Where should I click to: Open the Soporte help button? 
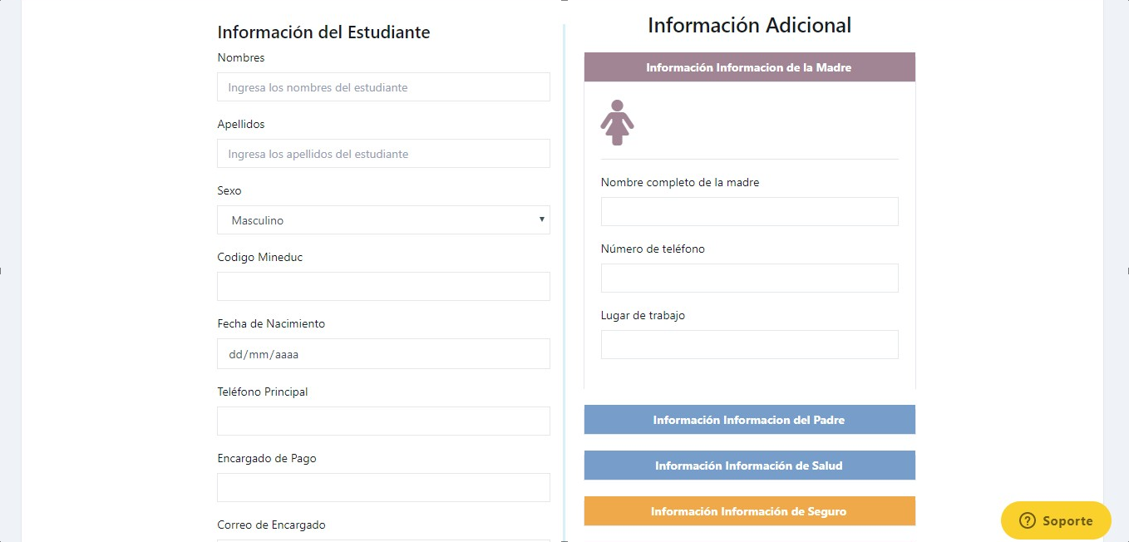coord(1056,520)
